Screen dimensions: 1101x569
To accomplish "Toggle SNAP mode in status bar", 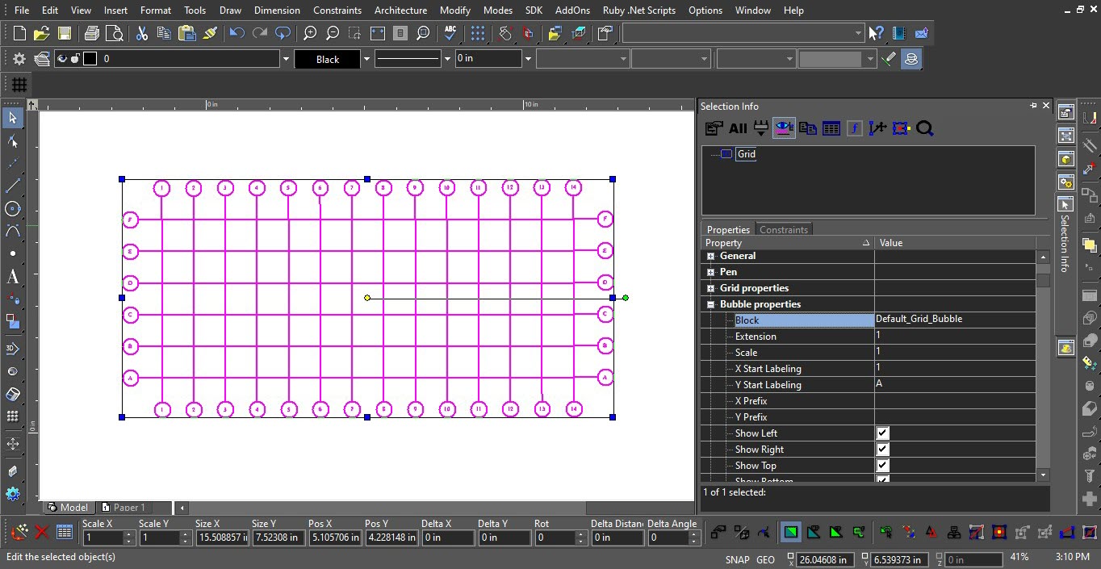I will pos(737,559).
